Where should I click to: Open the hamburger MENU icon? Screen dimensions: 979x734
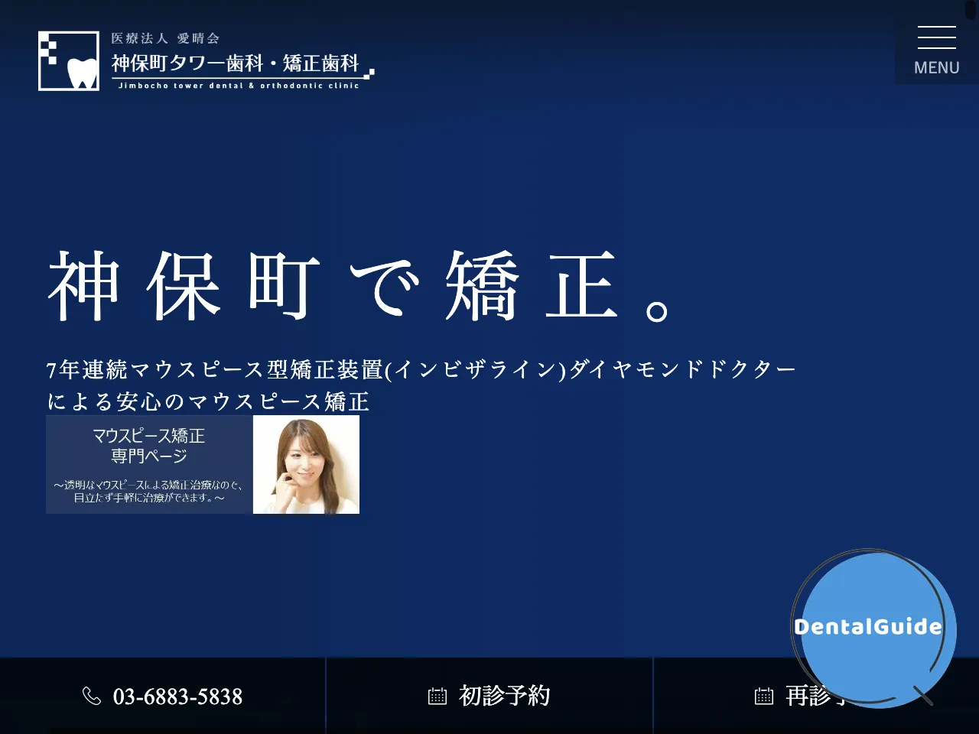tap(936, 37)
